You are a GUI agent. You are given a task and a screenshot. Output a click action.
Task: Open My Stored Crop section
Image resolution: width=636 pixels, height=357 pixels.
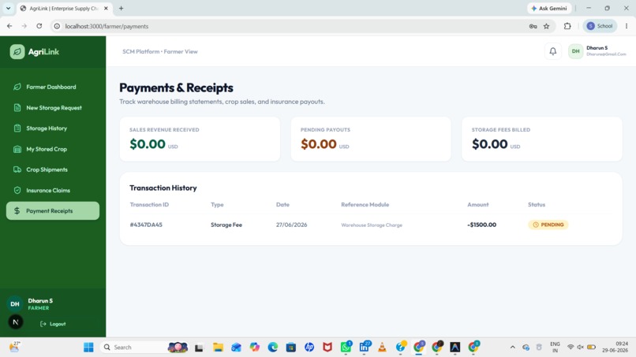click(x=53, y=149)
